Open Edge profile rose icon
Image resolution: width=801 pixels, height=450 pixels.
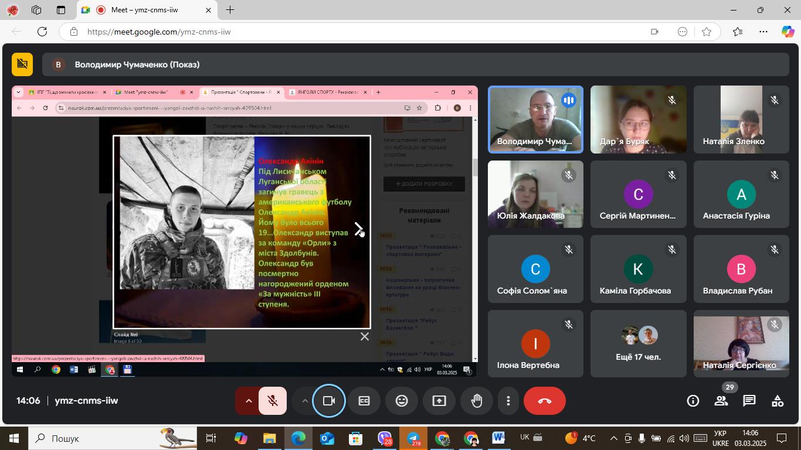12,10
